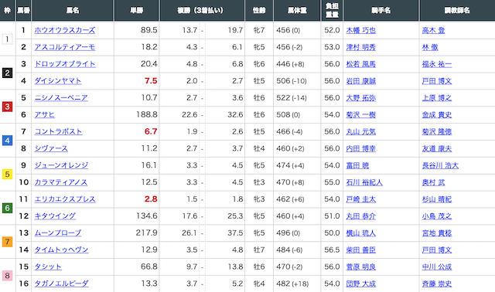Open horse キタウイング
The height and width of the screenshot is (292, 495).
pyautogui.click(x=55, y=216)
